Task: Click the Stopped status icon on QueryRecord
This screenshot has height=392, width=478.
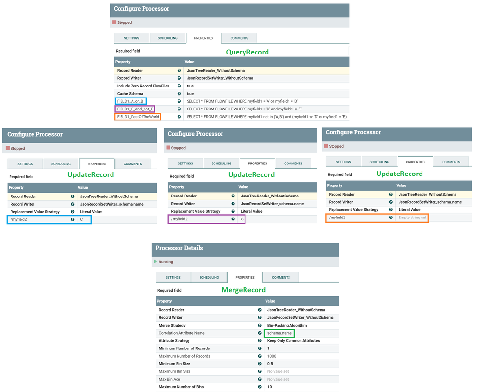Action: pyautogui.click(x=114, y=22)
